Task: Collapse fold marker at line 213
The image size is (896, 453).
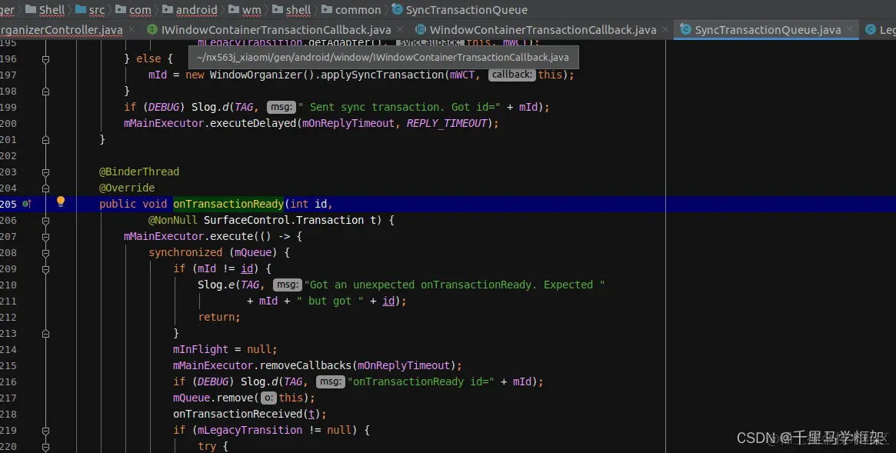Action: coord(45,334)
